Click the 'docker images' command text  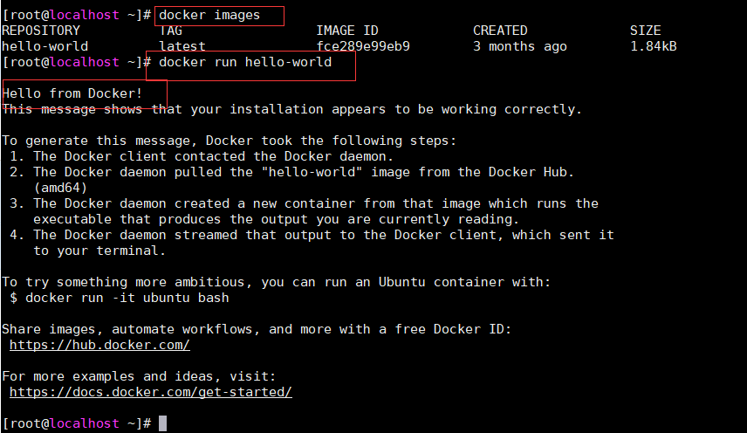(x=209, y=15)
